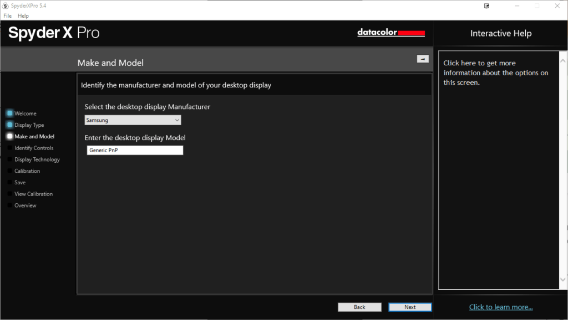Click the desktop display Model text field

[135, 151]
